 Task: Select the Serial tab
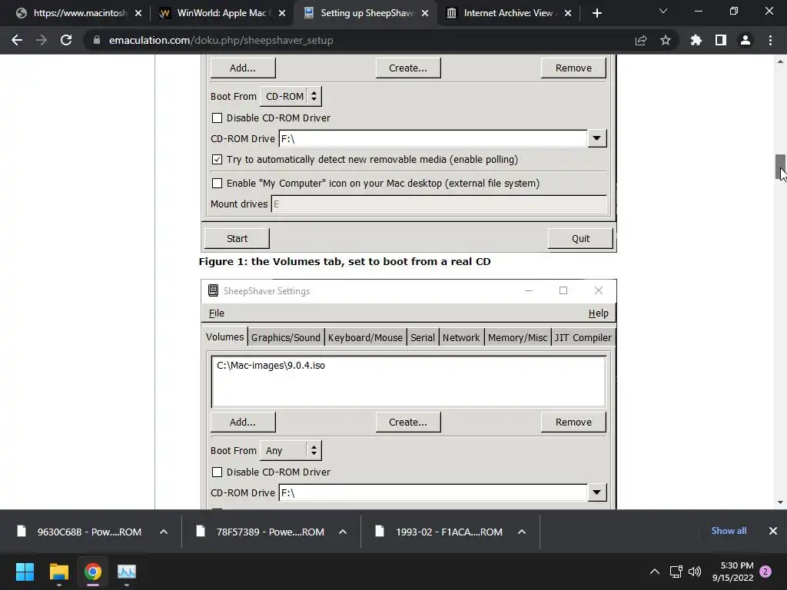[x=422, y=338]
